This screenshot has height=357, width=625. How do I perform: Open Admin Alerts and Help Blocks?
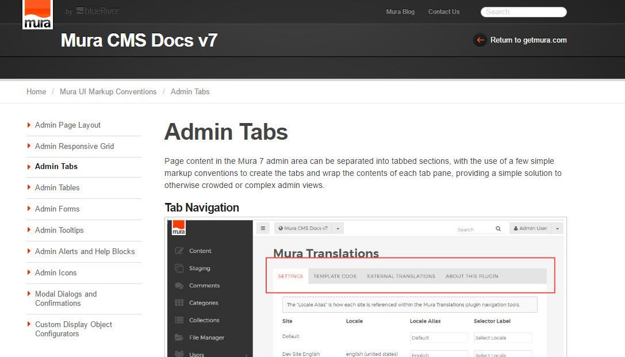click(x=85, y=251)
